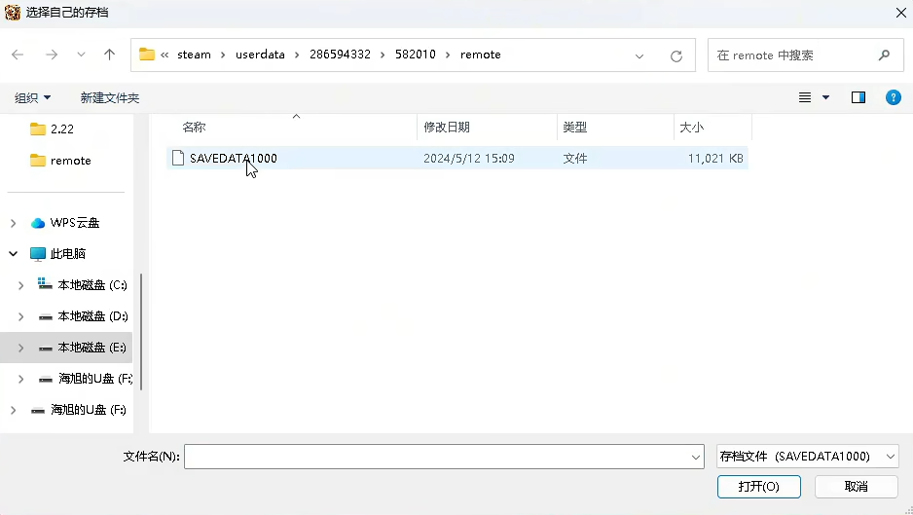The image size is (913, 515).
Task: Navigate up one folder level
Action: (109, 55)
